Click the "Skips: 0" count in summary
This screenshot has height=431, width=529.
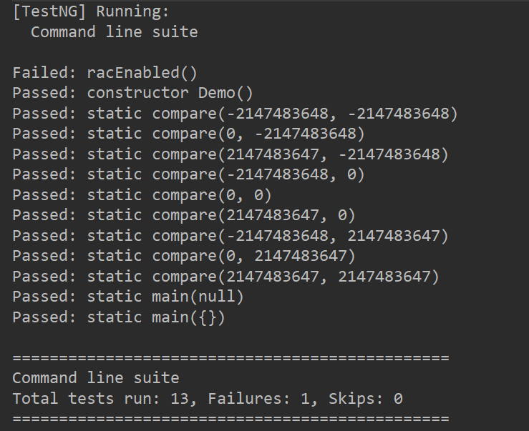[x=365, y=398]
